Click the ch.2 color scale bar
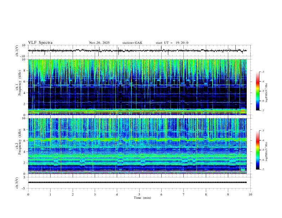 (258, 150)
